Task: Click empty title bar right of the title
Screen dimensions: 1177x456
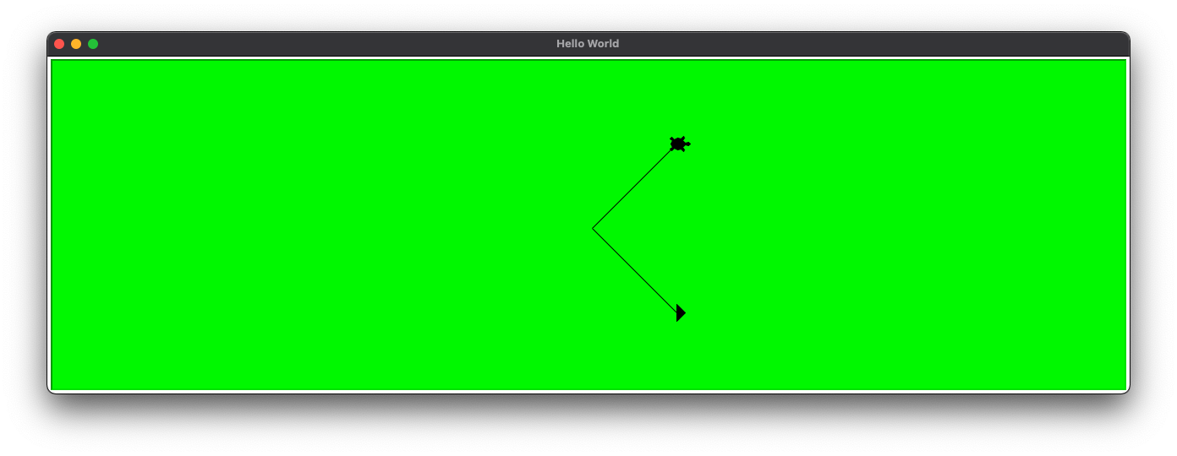Action: point(846,44)
